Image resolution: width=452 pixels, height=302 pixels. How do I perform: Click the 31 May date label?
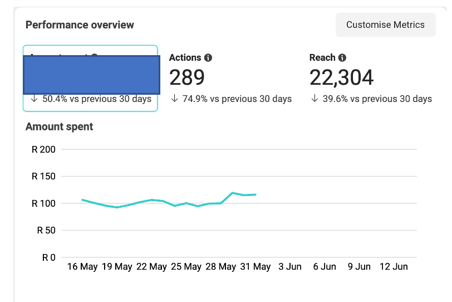pos(256,266)
